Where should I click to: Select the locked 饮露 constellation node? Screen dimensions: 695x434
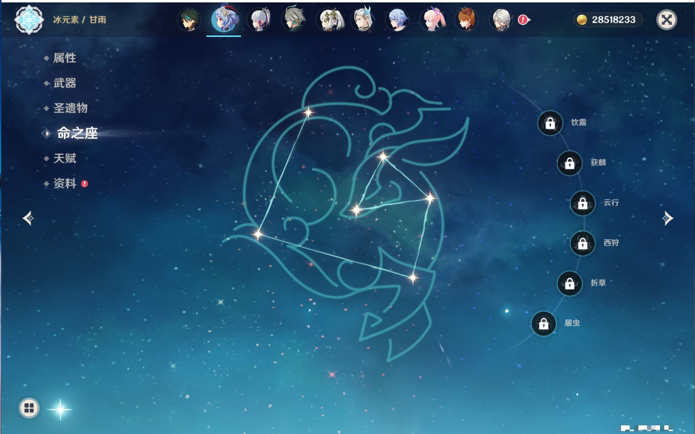pyautogui.click(x=550, y=123)
